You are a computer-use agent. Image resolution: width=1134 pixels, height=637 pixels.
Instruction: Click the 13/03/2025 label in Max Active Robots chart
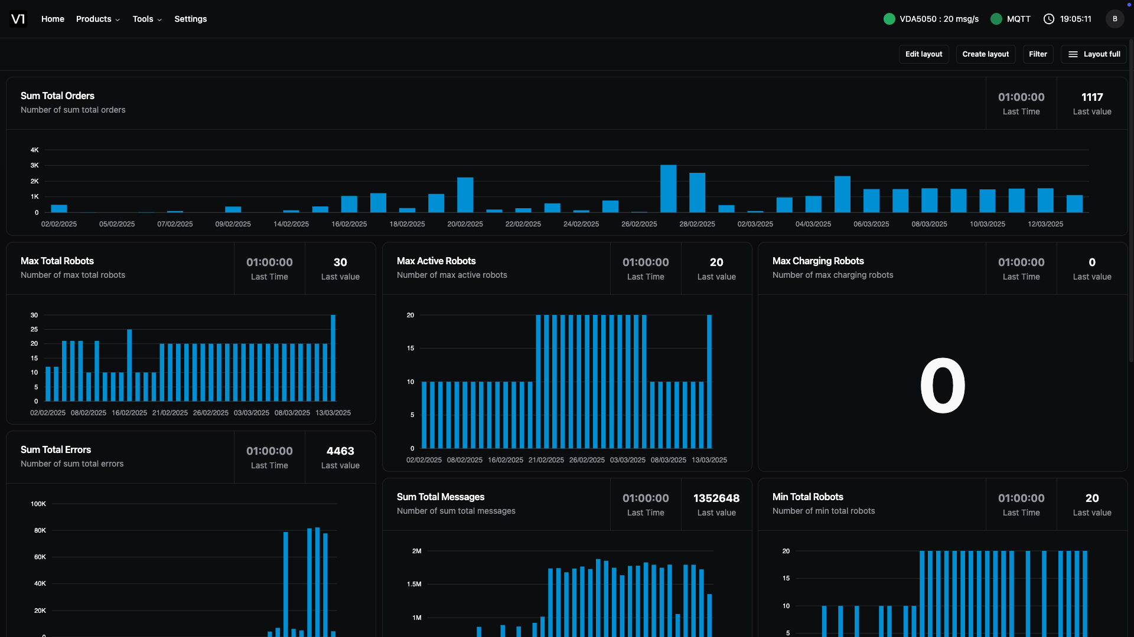coord(709,460)
